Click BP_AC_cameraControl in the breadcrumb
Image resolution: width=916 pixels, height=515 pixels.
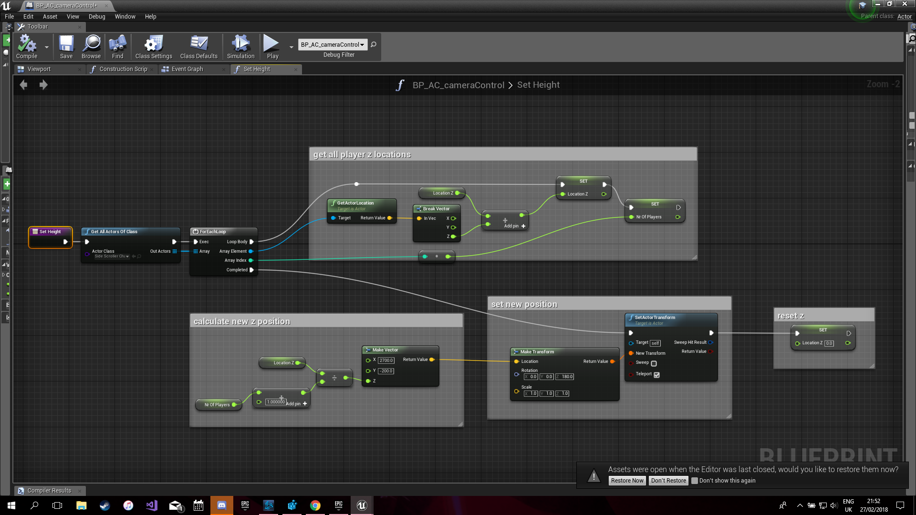tap(458, 85)
